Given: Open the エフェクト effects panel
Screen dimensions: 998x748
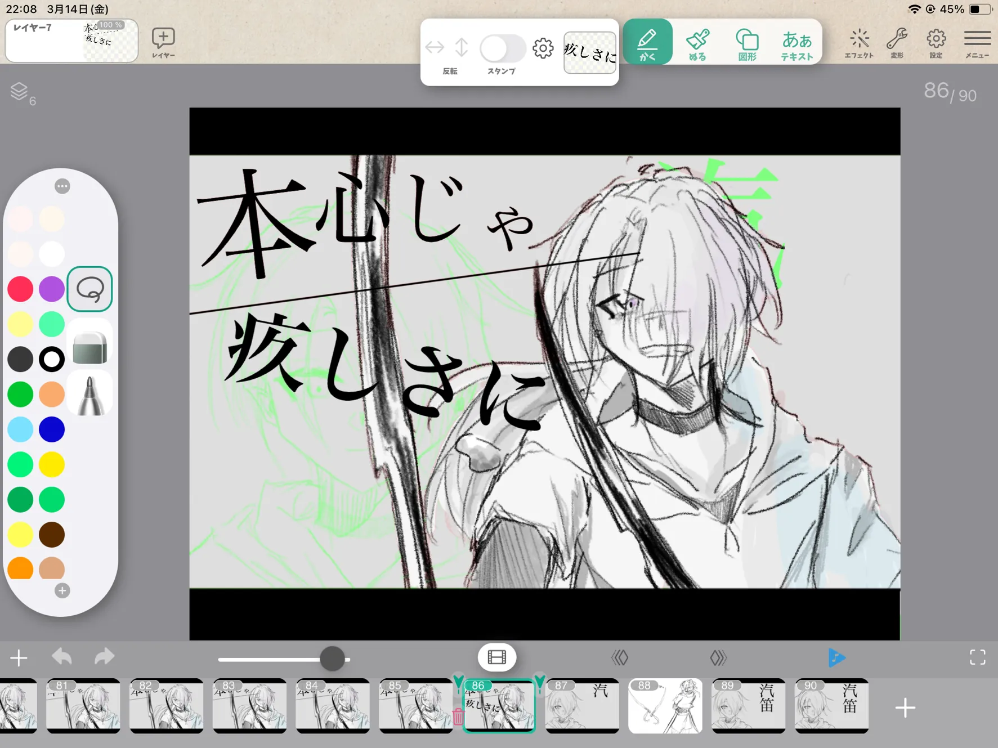Looking at the screenshot, I should pyautogui.click(x=859, y=43).
